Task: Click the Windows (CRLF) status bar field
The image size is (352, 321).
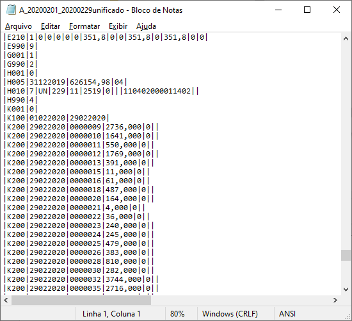Action: (x=230, y=313)
